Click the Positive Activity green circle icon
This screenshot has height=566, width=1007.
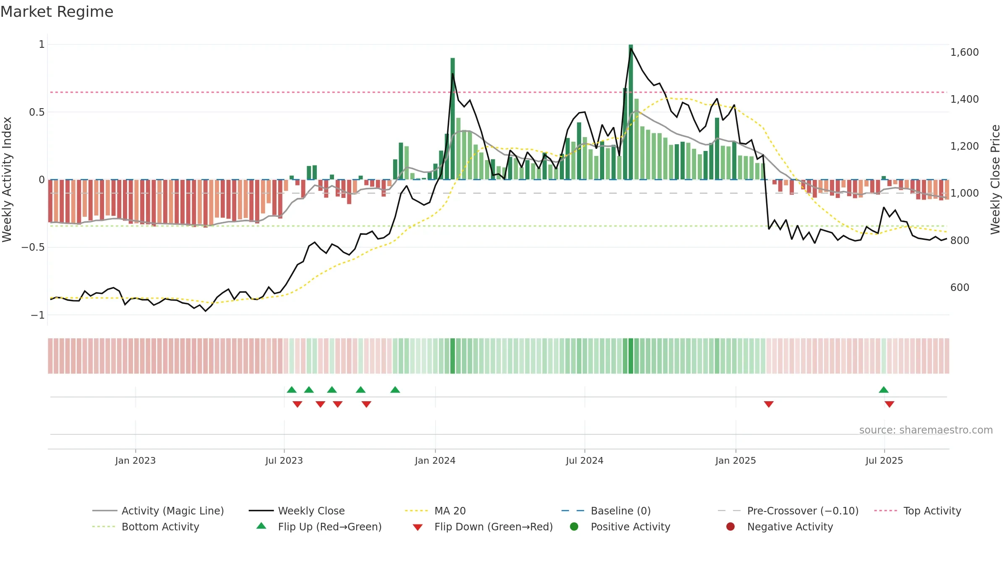574,526
